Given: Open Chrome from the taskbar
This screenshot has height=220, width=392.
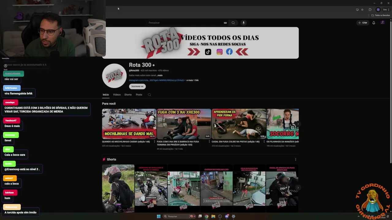Looking at the screenshot, I should [206, 216].
